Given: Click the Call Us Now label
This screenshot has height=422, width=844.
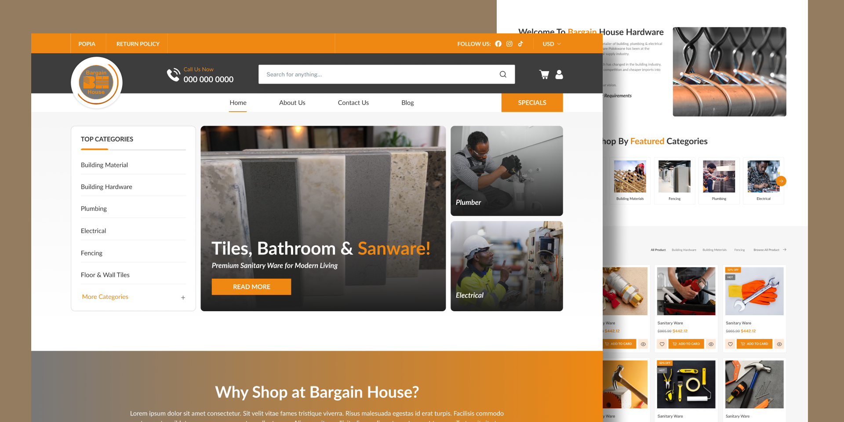Looking at the screenshot, I should 198,69.
